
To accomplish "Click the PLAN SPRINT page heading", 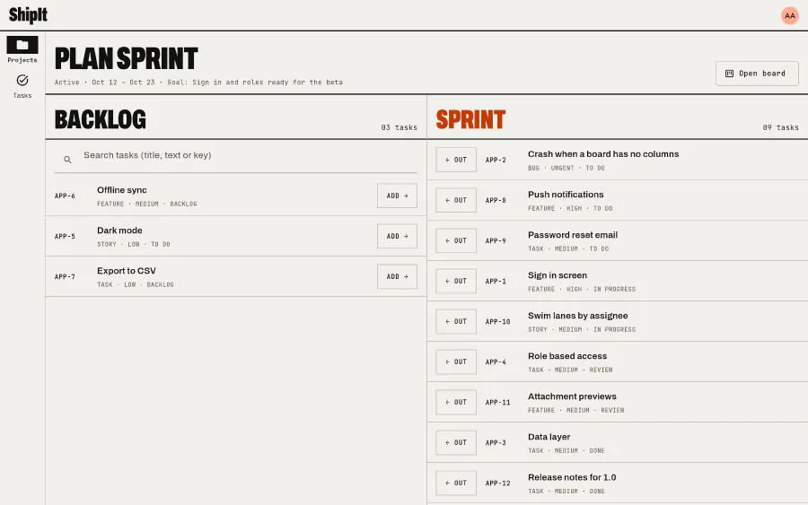I will point(127,58).
